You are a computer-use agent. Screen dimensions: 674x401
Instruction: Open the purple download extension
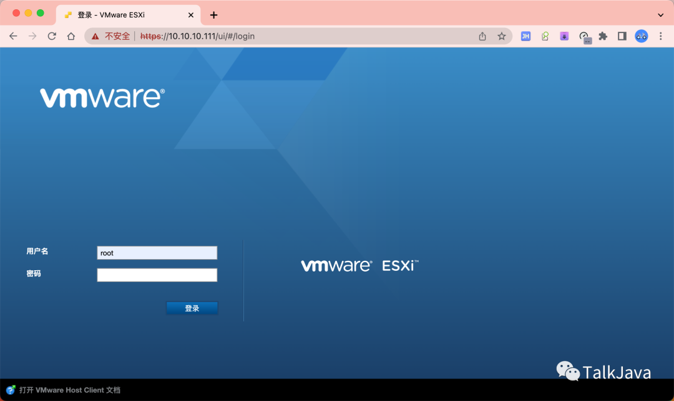tap(564, 36)
